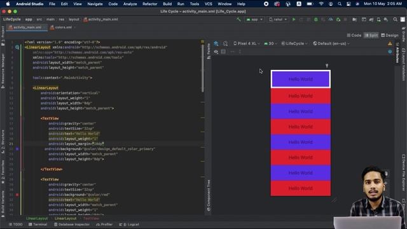
Task: Open the Build menu
Action: tap(167, 4)
